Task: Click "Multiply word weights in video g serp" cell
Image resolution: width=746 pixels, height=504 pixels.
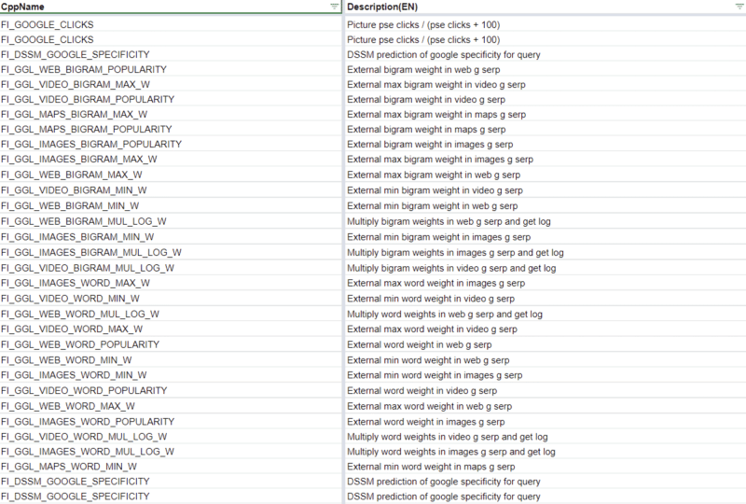Action: click(545, 437)
